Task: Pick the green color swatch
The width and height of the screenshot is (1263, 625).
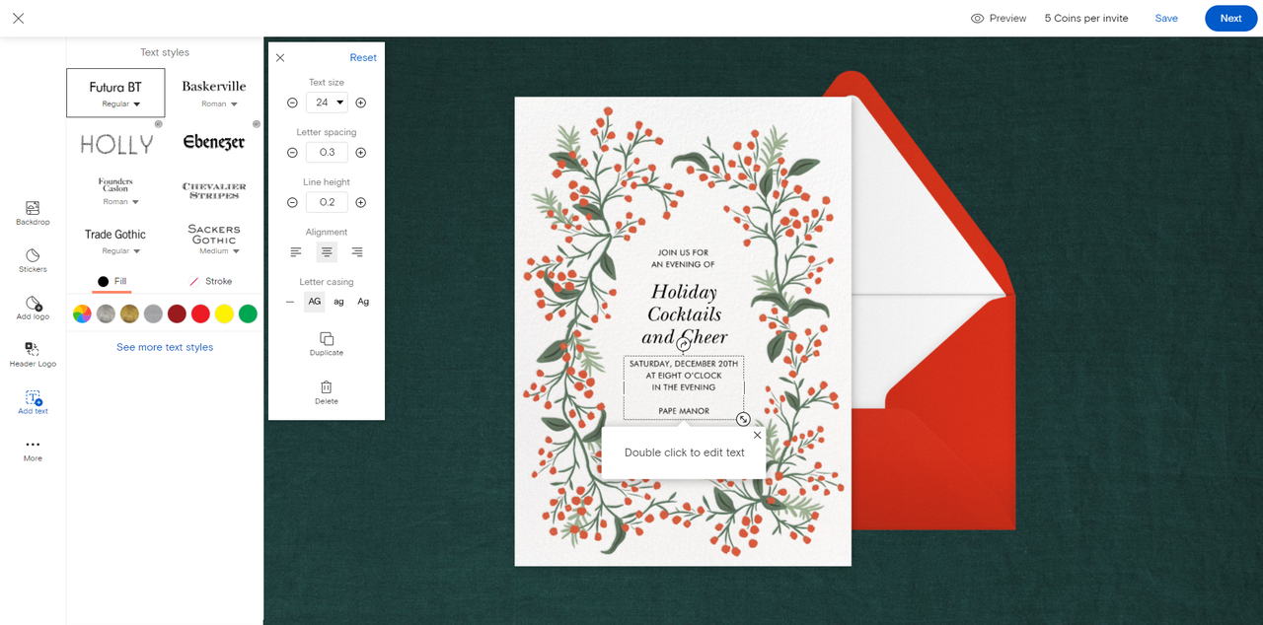Action: coord(248,314)
